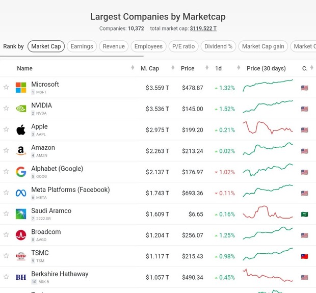Screen dimensions: 316x293
Task: Toggle favorite star for TSMC
Action: point(6,256)
